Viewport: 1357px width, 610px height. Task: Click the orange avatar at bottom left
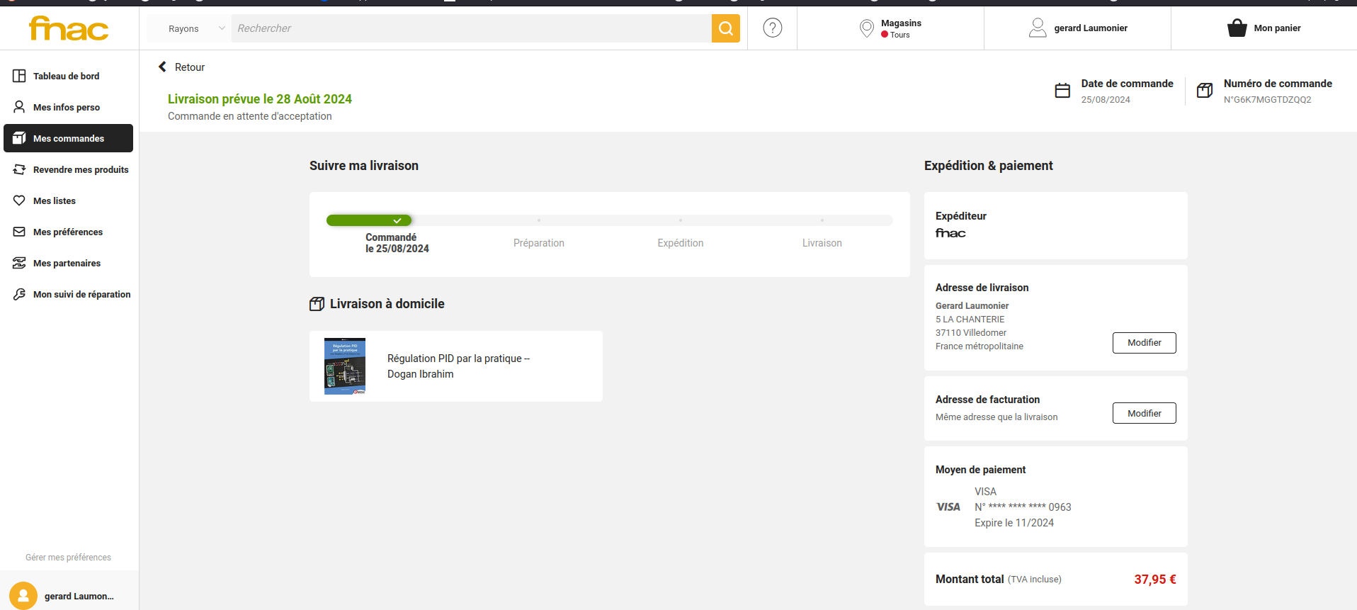pyautogui.click(x=23, y=596)
